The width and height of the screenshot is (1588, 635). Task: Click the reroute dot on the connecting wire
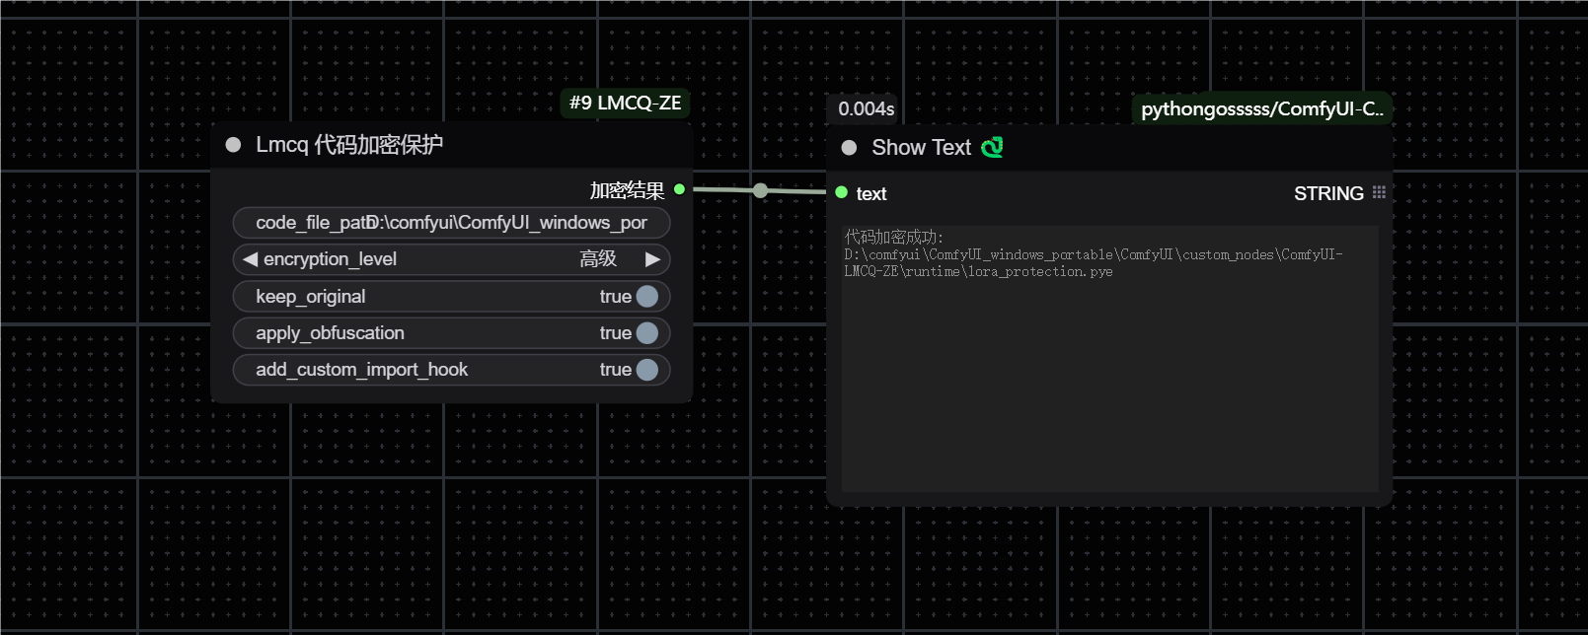coord(760,190)
